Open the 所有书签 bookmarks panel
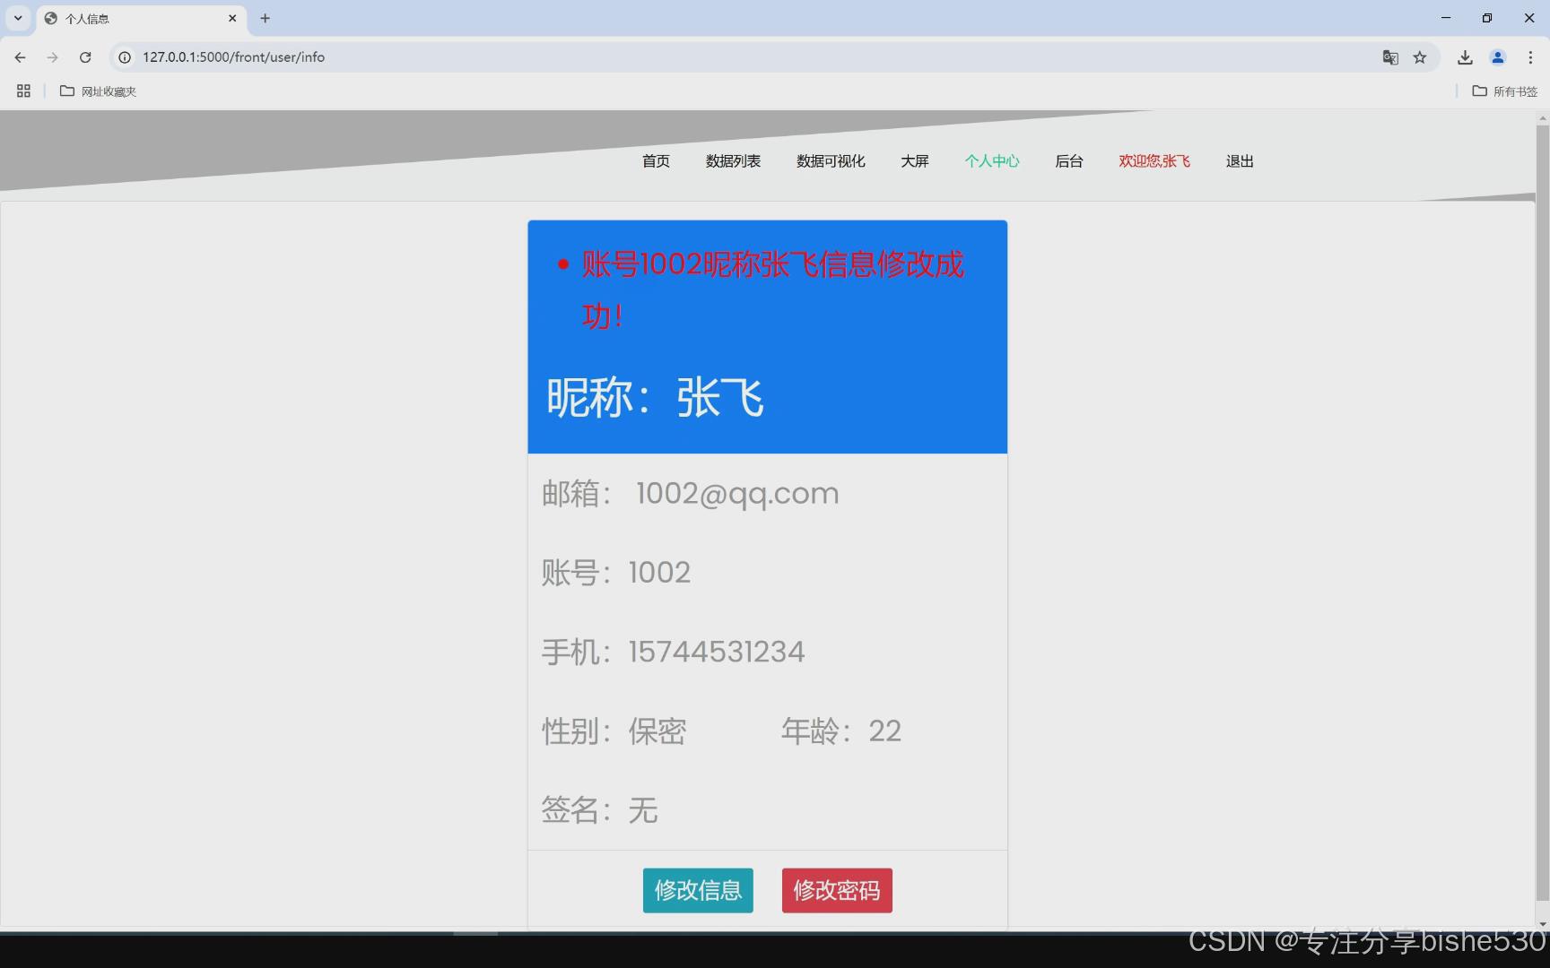1550x968 pixels. pos(1504,91)
